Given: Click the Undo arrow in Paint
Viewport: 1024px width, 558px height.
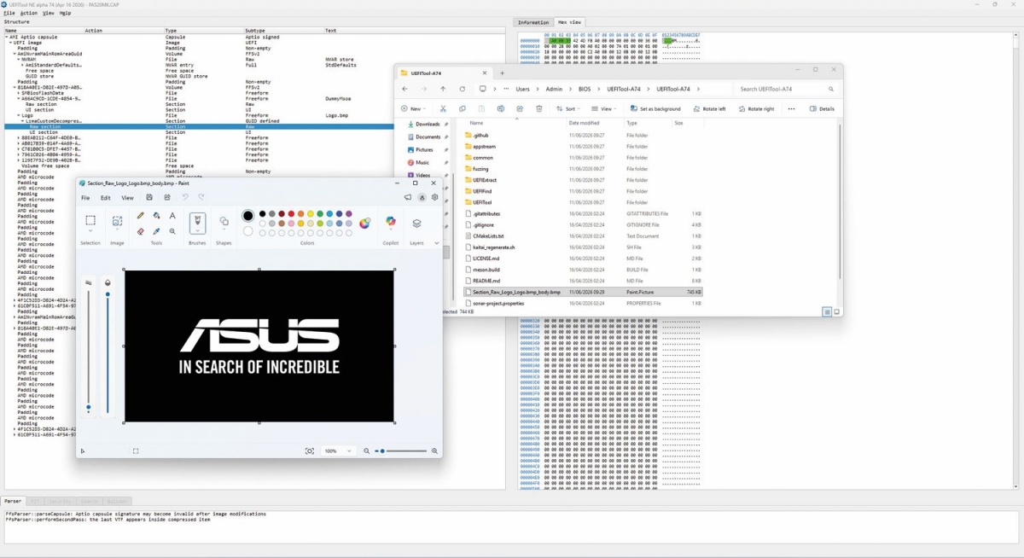Looking at the screenshot, I should tap(185, 197).
